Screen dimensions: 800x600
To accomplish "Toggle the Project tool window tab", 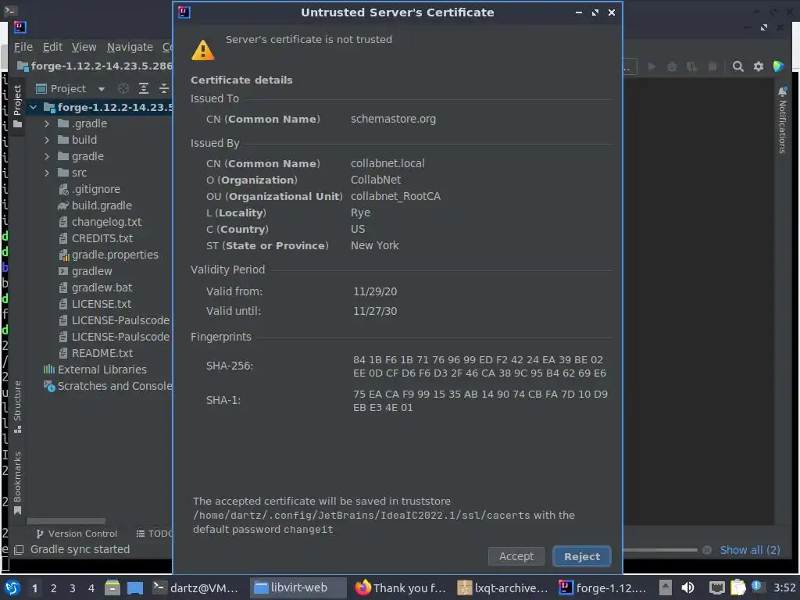I will pos(17,105).
